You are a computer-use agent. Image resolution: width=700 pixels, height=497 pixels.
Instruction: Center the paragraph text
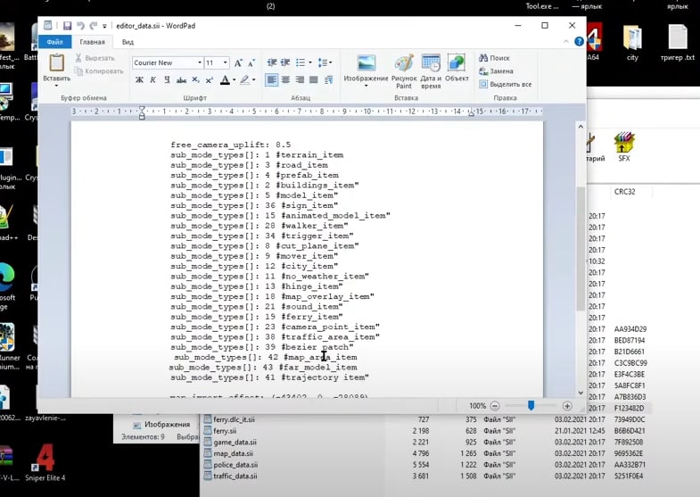[285, 80]
